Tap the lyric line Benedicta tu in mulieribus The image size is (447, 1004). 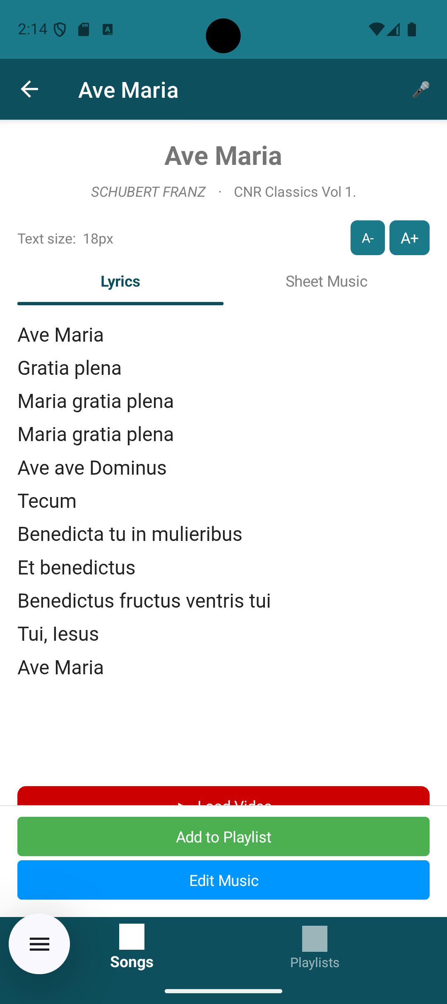pyautogui.click(x=130, y=534)
